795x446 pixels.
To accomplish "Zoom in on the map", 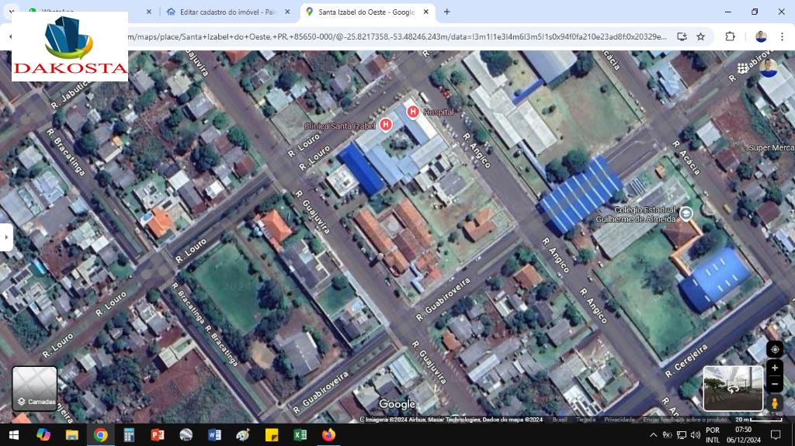I will pyautogui.click(x=774, y=368).
